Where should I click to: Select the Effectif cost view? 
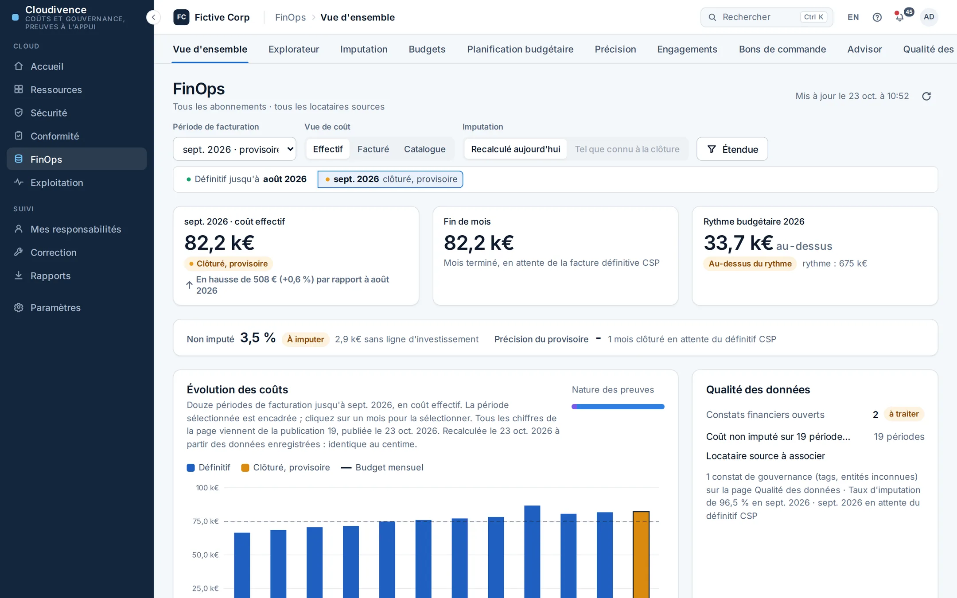pos(328,149)
